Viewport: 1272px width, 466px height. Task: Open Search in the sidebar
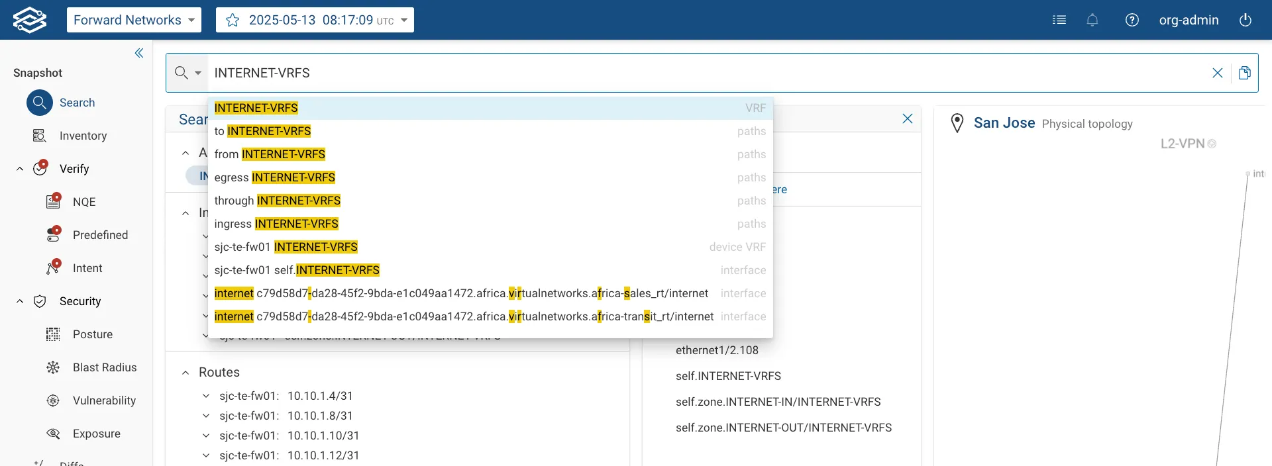[x=76, y=103]
